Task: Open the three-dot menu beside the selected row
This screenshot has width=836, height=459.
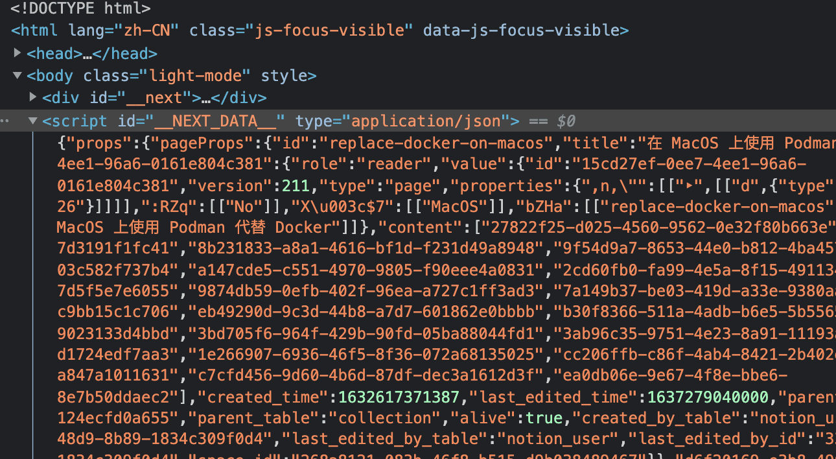Action: [5, 121]
